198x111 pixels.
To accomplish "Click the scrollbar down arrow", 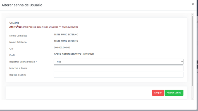I will point(192,99).
